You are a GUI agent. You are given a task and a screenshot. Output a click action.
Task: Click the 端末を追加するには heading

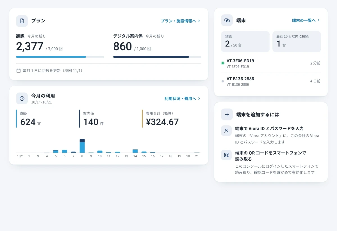258,114
